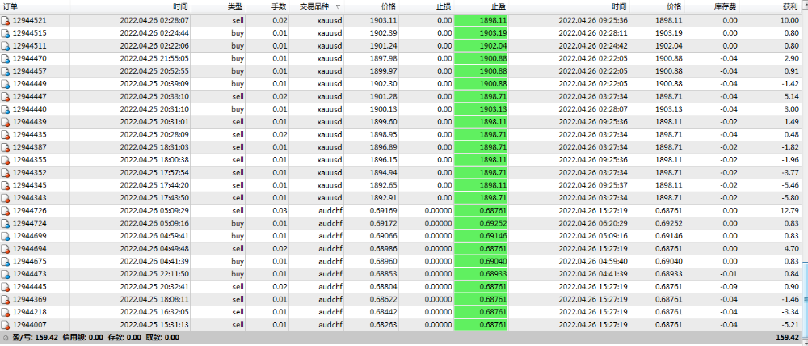Click the buy icon of order 12944449

5,84
